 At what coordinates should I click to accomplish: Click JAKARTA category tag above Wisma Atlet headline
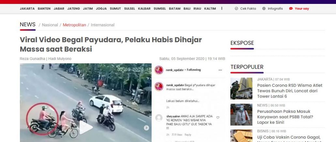tap(265, 79)
